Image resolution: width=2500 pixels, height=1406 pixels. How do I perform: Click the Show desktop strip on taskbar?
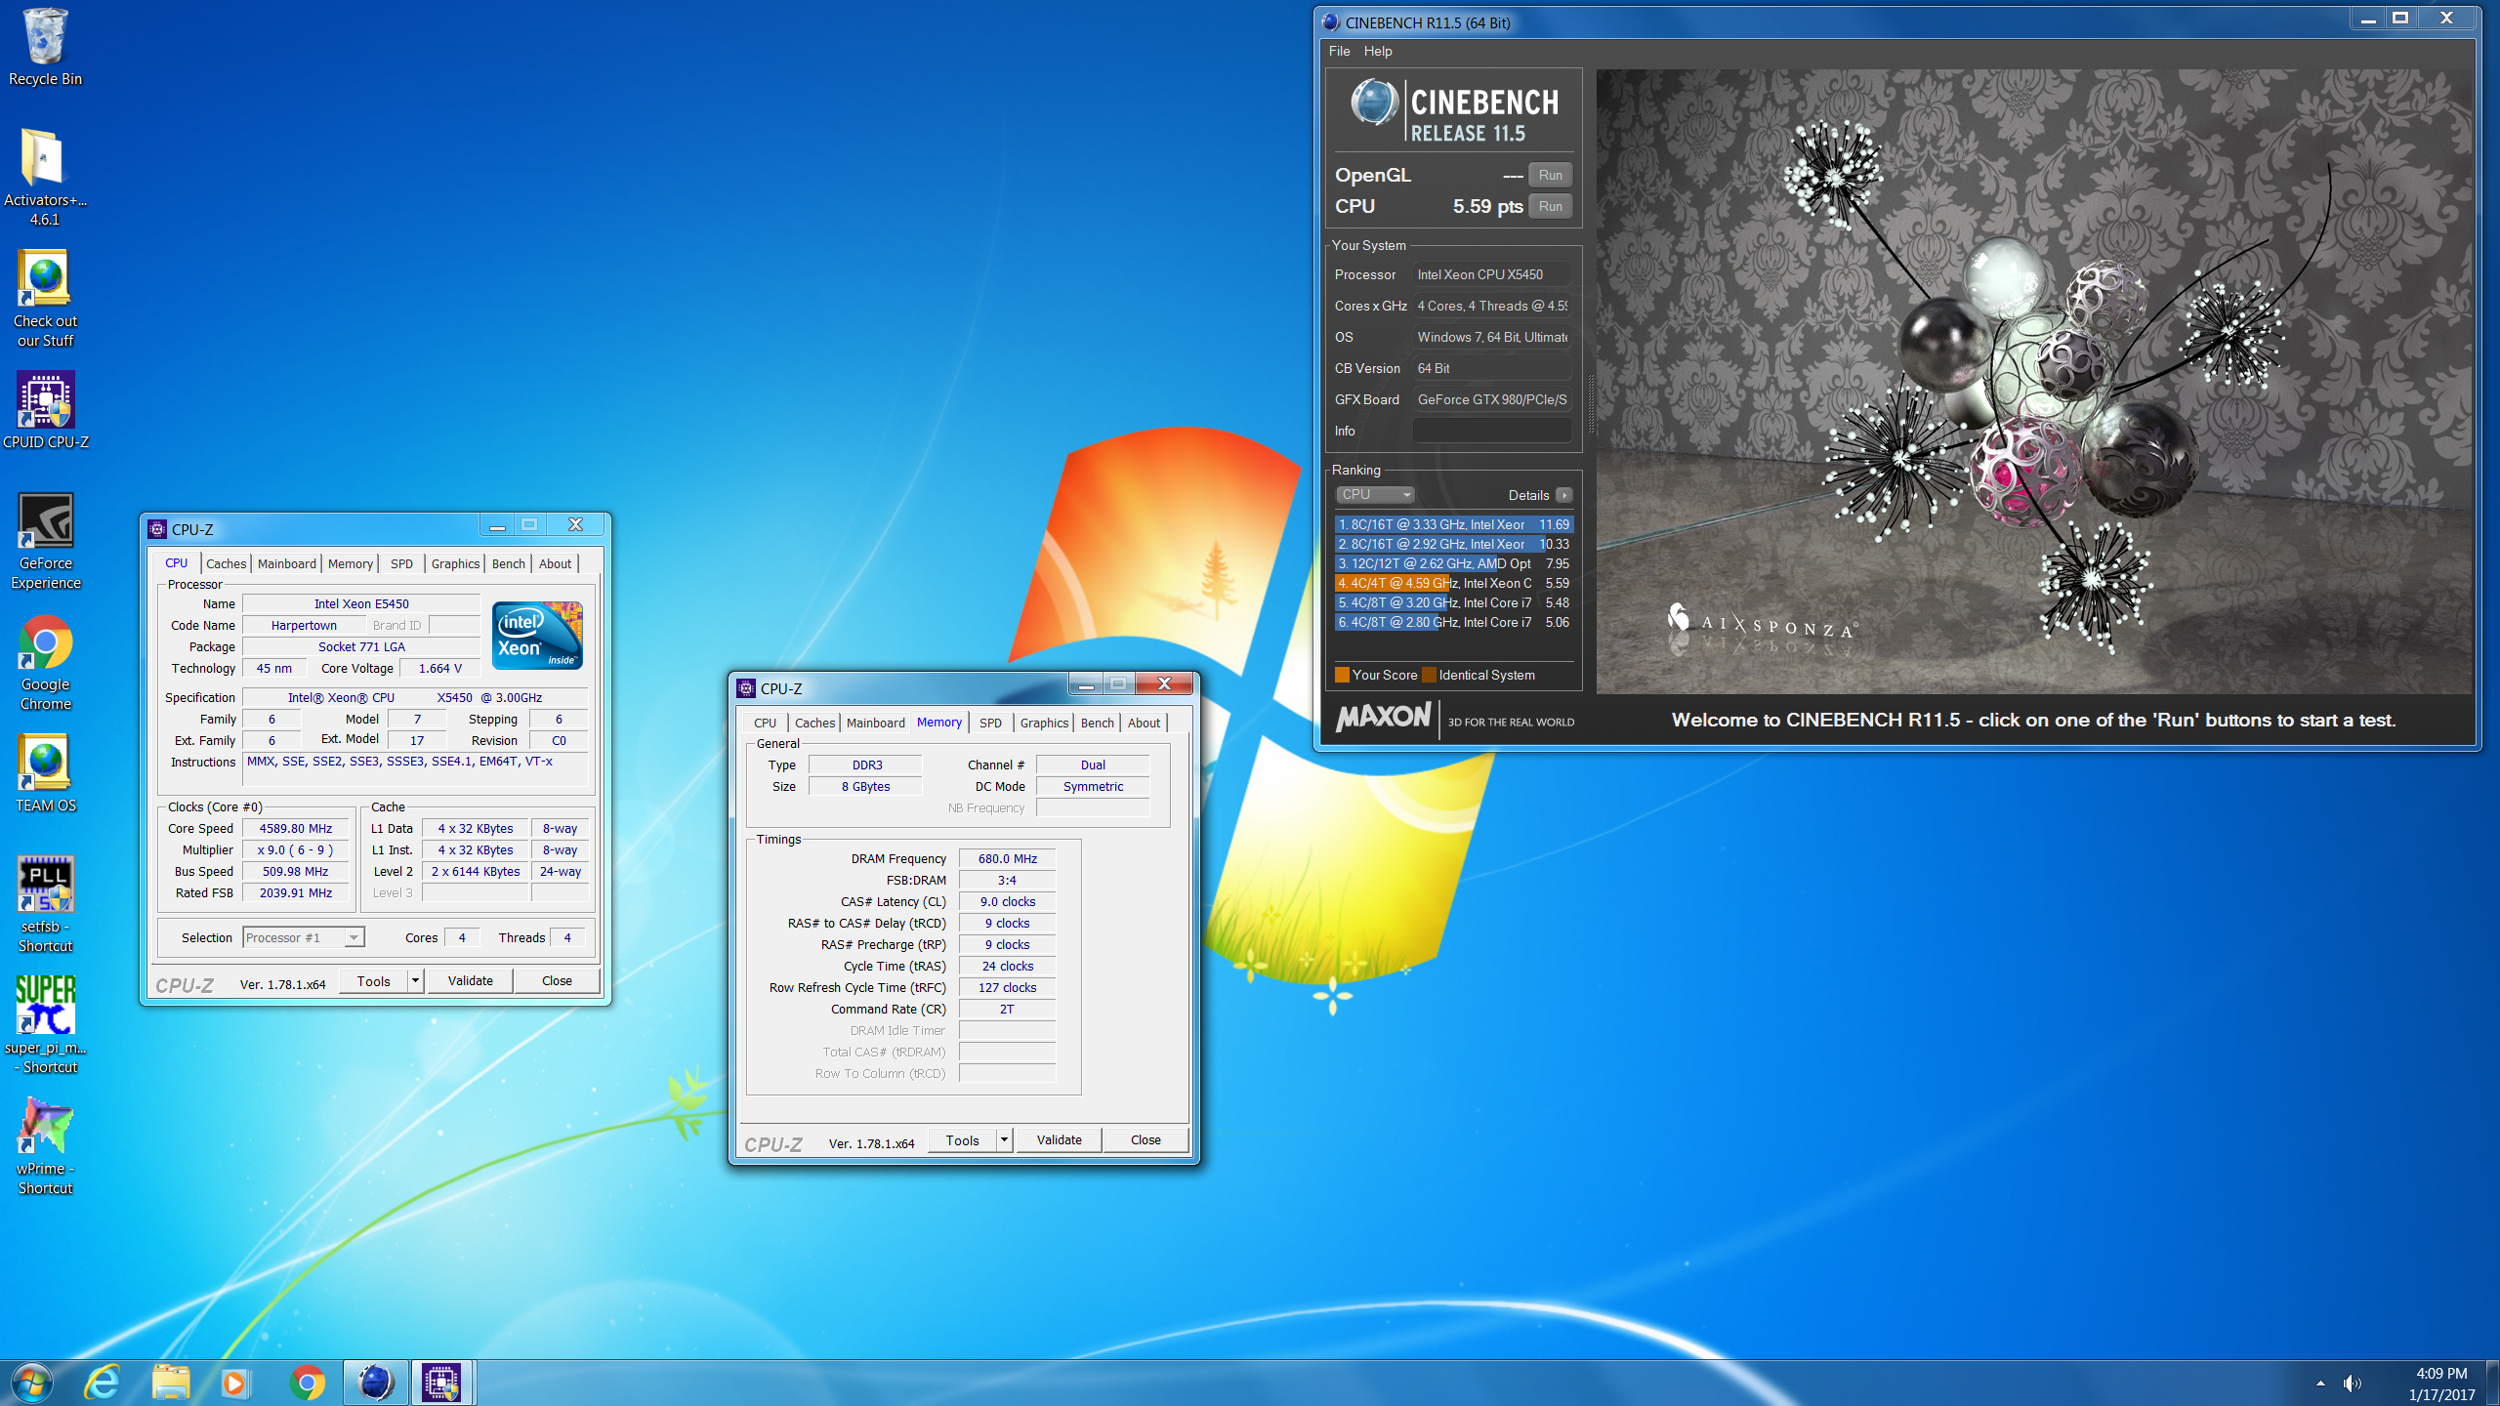(2494, 1383)
